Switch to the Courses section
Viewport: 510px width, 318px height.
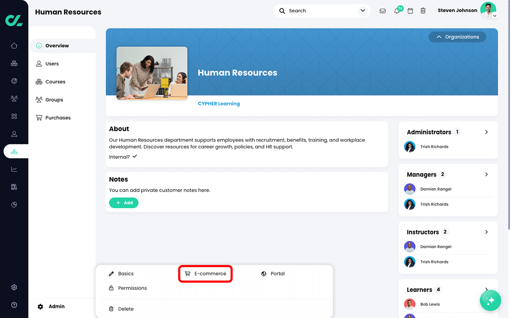[x=55, y=81]
